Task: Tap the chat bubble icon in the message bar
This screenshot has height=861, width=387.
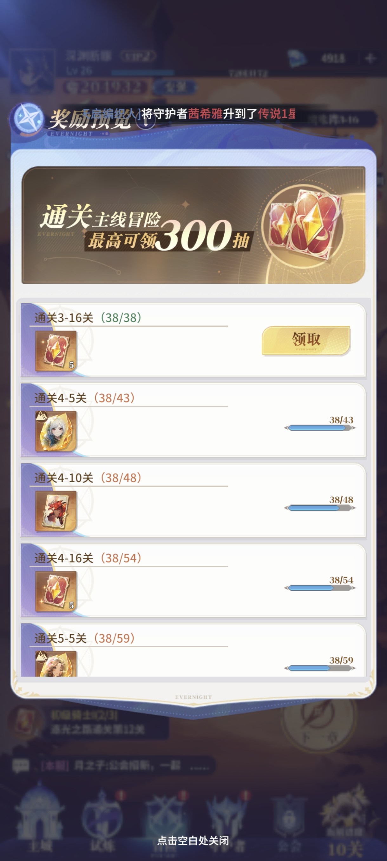Action: (x=21, y=765)
